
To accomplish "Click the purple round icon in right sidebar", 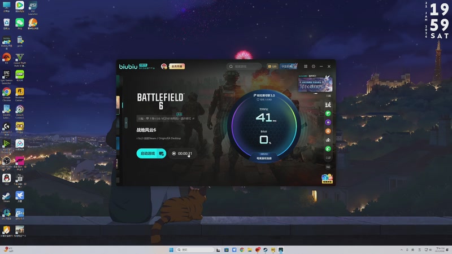I will pos(328,122).
